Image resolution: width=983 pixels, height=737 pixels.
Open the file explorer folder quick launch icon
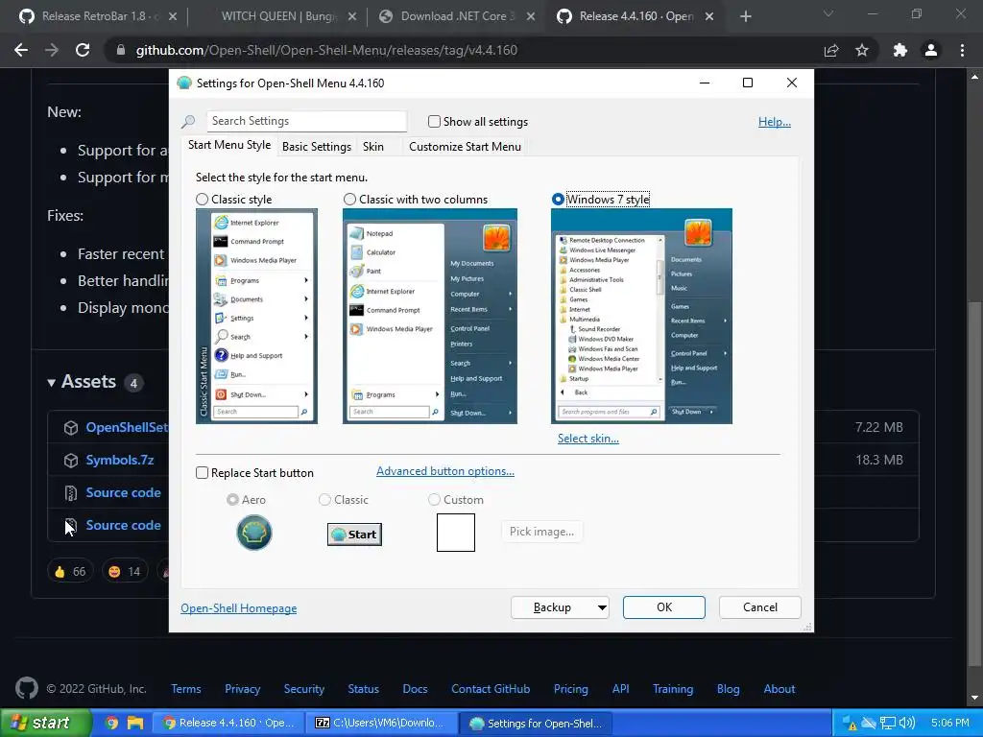134,723
